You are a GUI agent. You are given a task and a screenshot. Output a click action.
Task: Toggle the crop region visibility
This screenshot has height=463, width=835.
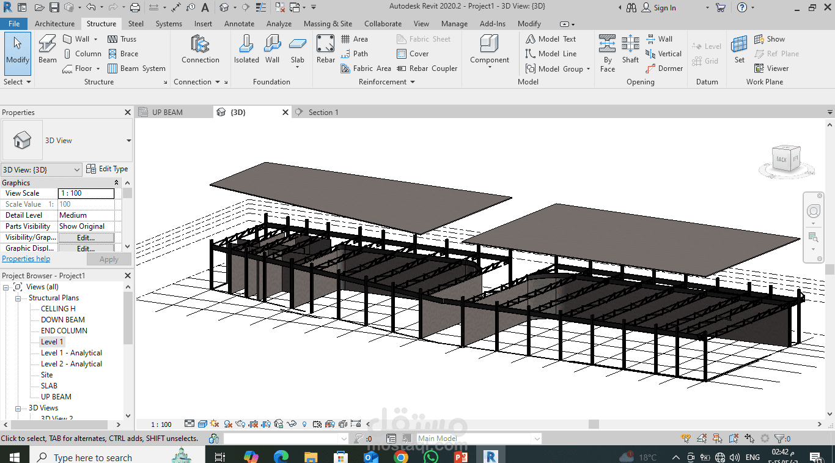(x=267, y=424)
